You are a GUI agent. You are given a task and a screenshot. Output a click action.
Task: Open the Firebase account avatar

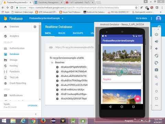(158, 18)
